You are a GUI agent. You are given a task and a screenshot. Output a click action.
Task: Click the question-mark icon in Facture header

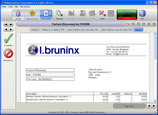tap(143, 24)
